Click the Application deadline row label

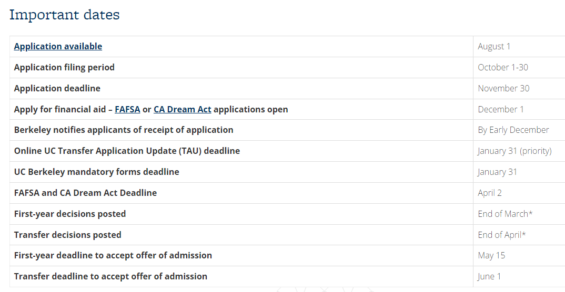click(x=57, y=88)
